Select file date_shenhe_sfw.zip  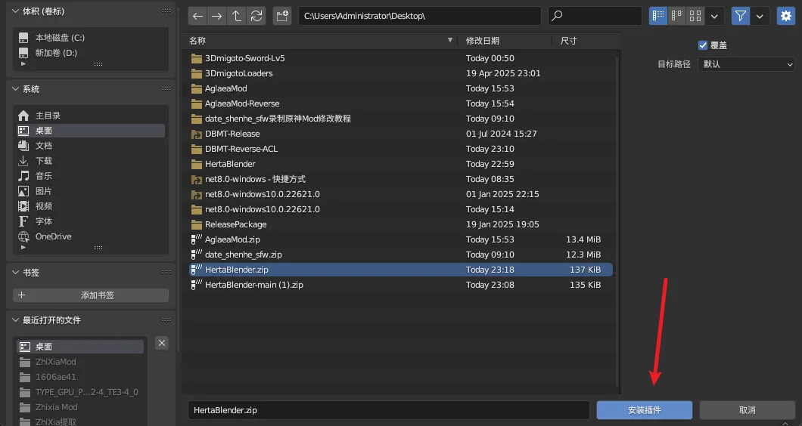click(x=400, y=255)
